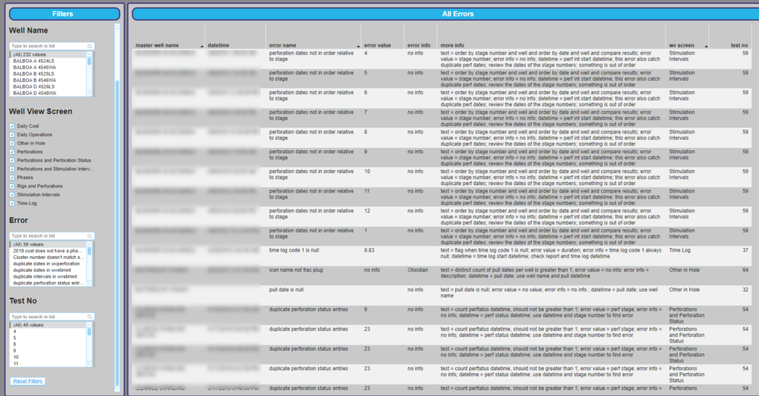Screen dimensions: 759x396
Task: Select 'duplicate dates in wvperforation' error
Action: point(48,264)
